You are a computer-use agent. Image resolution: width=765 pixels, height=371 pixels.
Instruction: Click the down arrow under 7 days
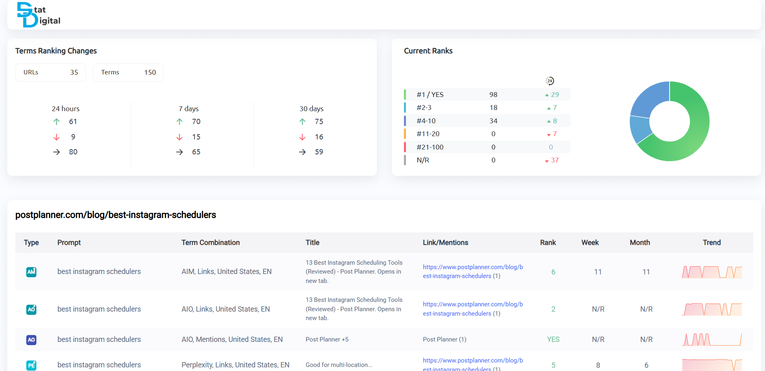click(x=180, y=137)
